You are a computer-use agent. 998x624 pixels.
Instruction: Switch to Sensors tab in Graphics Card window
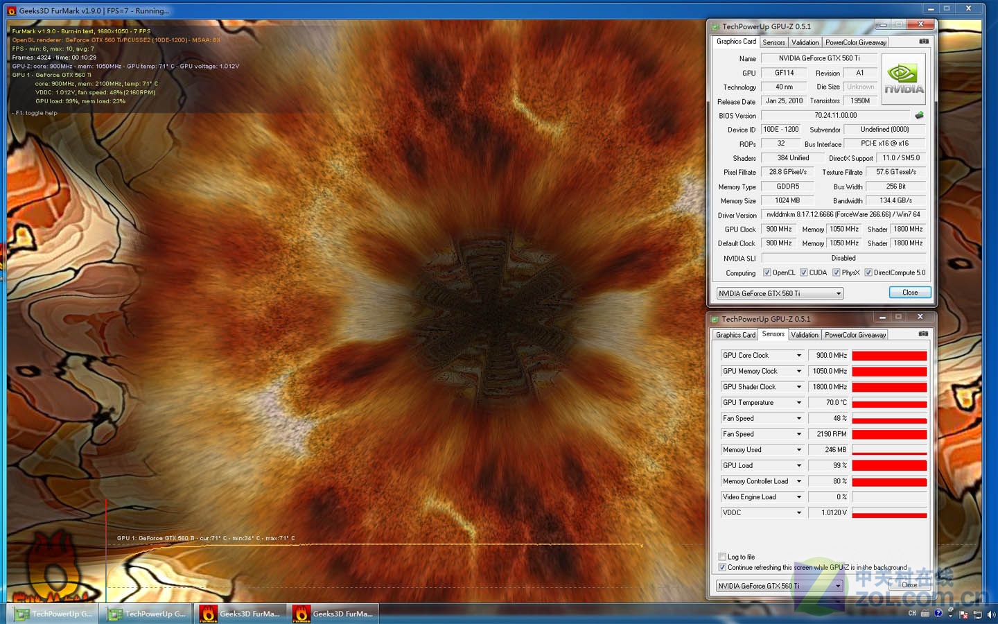(773, 42)
